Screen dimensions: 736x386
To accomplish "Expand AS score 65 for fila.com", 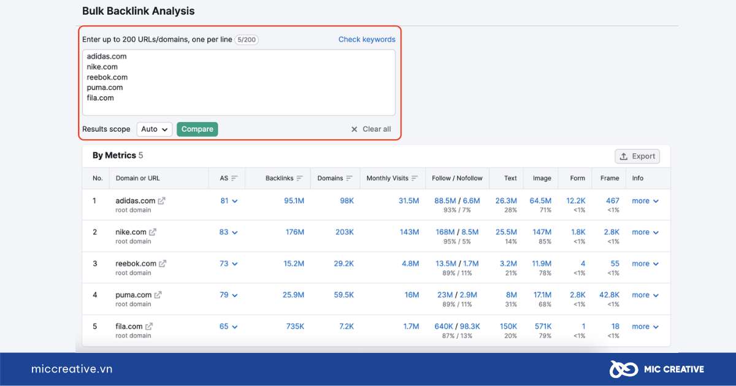I will 229,326.
